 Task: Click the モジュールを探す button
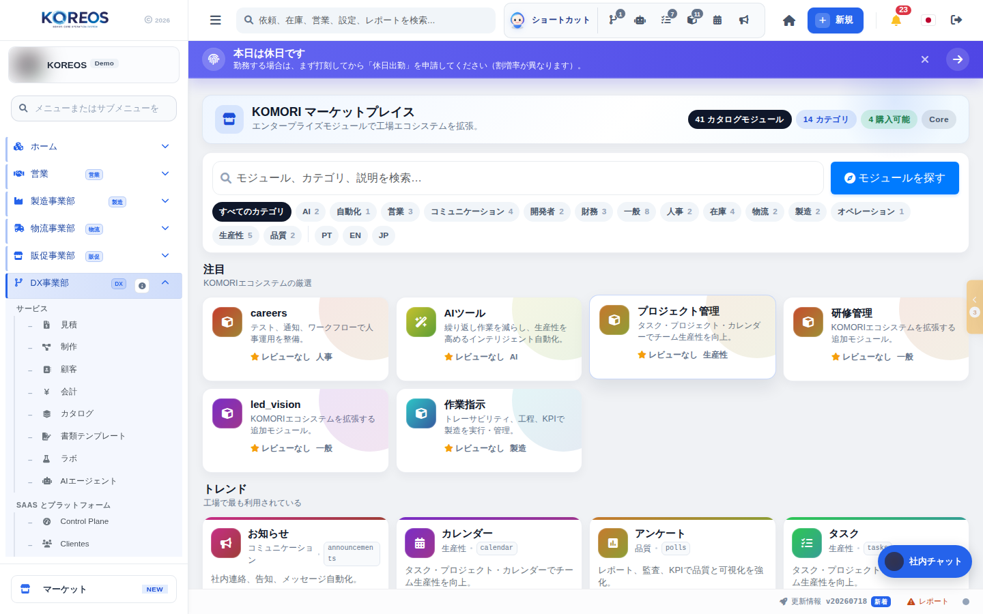pos(895,178)
